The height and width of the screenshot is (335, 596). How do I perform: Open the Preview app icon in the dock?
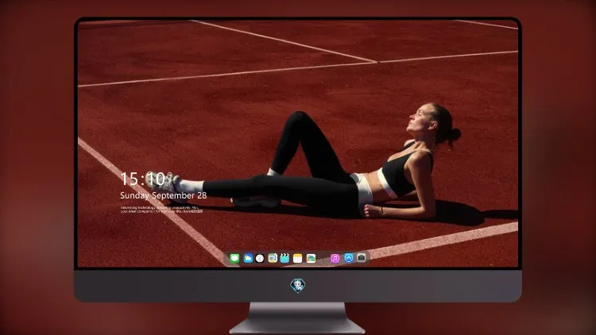(273, 258)
